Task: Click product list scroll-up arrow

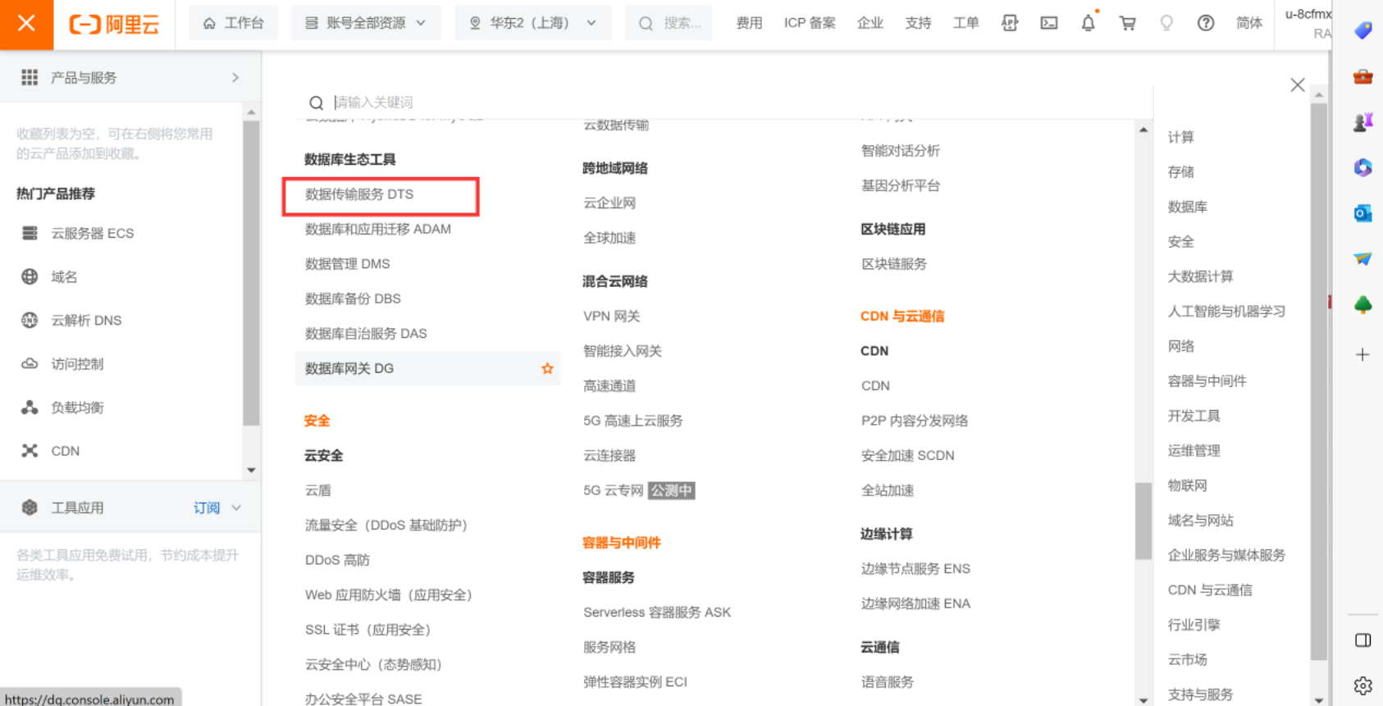Action: coord(1143,130)
